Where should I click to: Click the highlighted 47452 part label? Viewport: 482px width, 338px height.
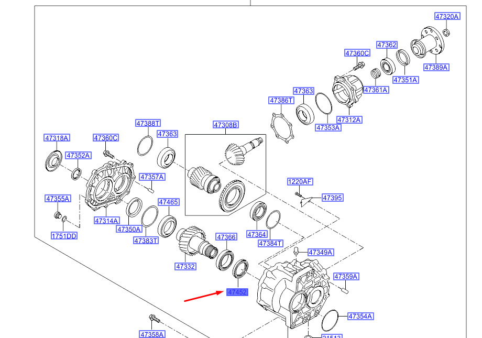(x=237, y=292)
